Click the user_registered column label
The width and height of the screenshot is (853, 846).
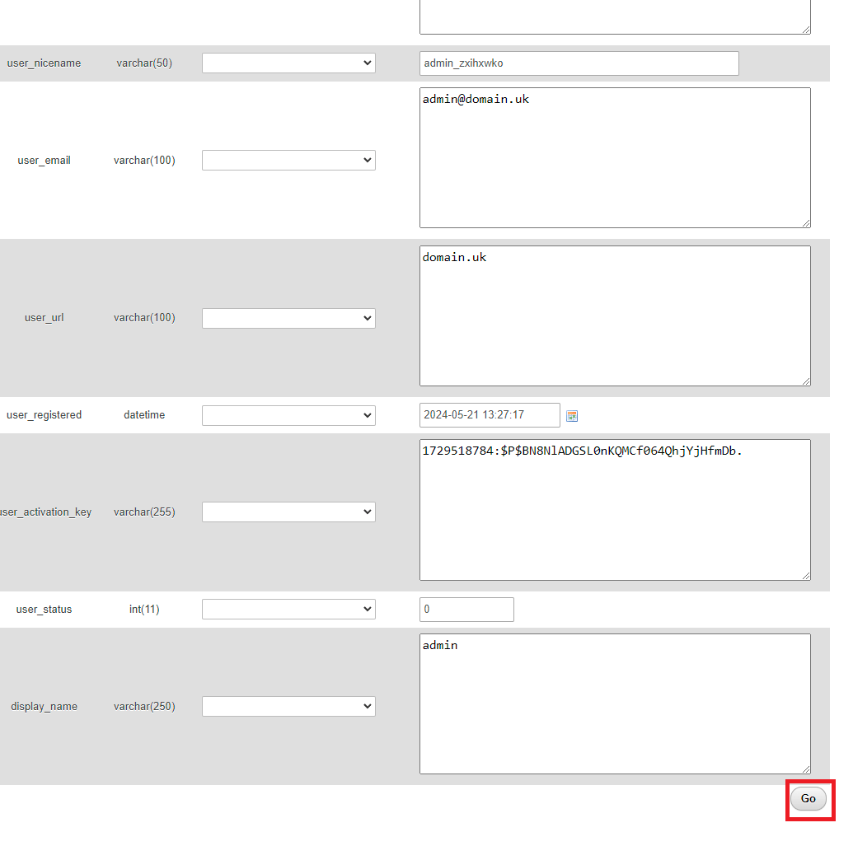(x=44, y=415)
